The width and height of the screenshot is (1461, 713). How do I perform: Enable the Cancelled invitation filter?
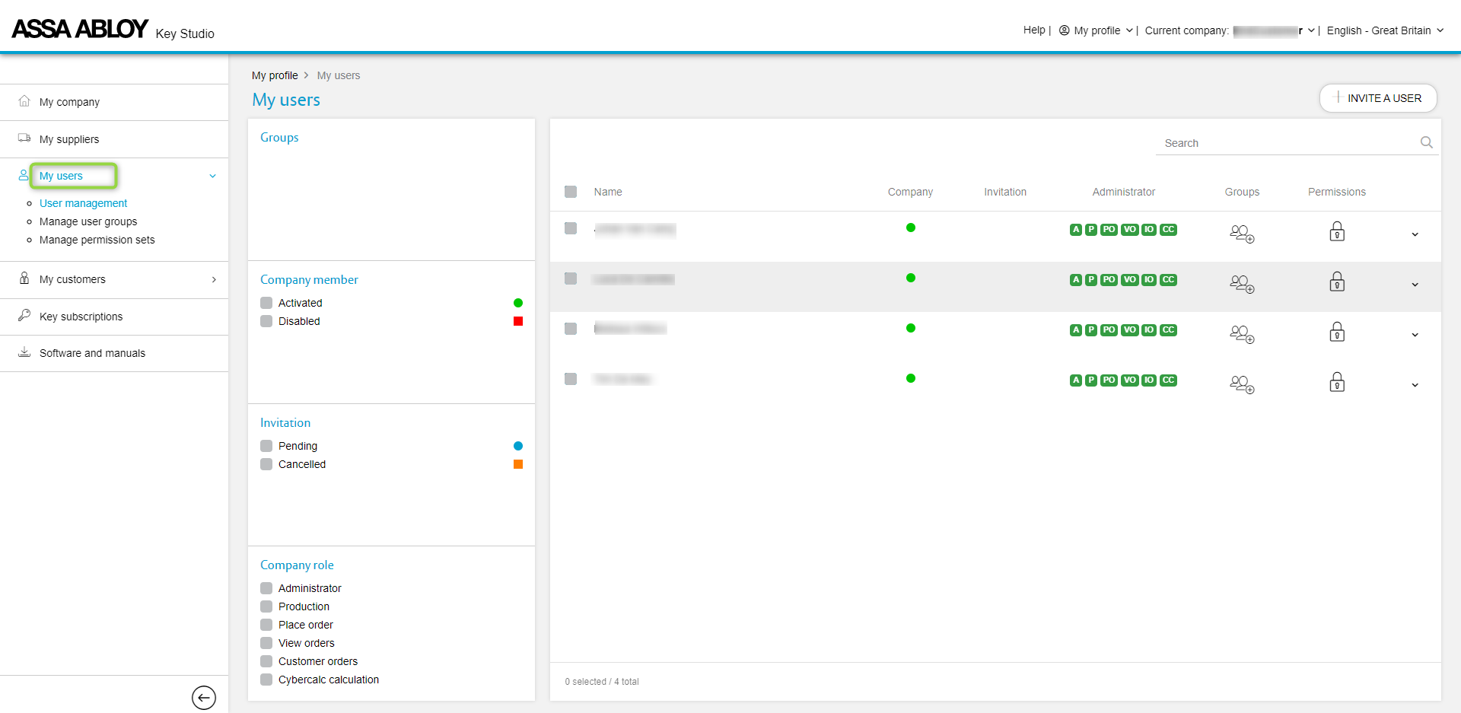[x=266, y=464]
